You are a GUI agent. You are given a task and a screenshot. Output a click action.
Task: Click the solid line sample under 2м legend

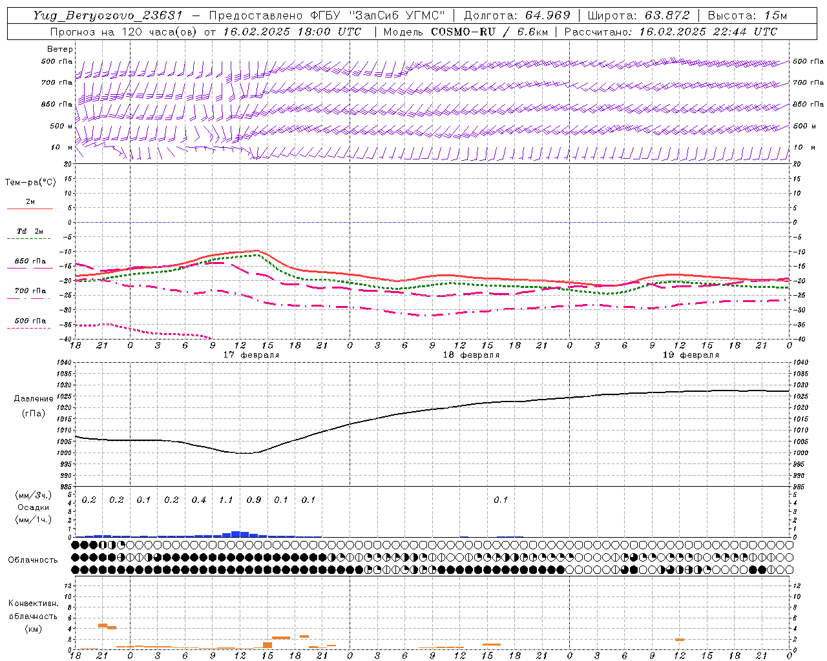(30, 208)
